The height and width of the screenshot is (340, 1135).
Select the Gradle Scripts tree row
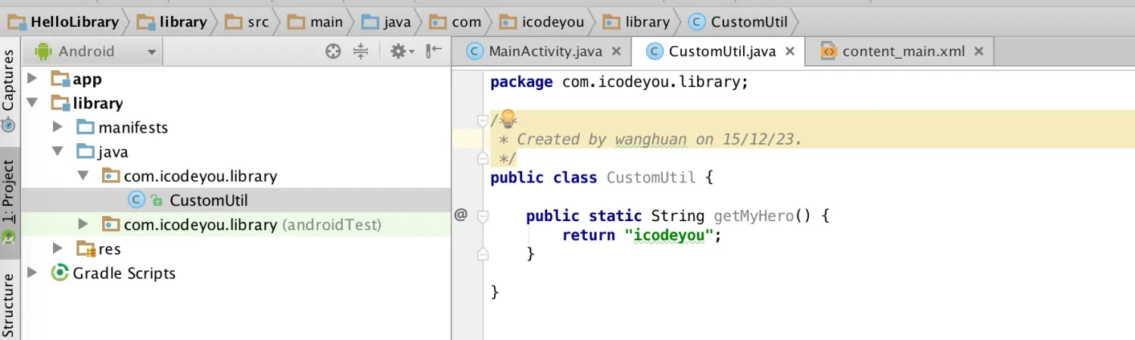coord(236,273)
